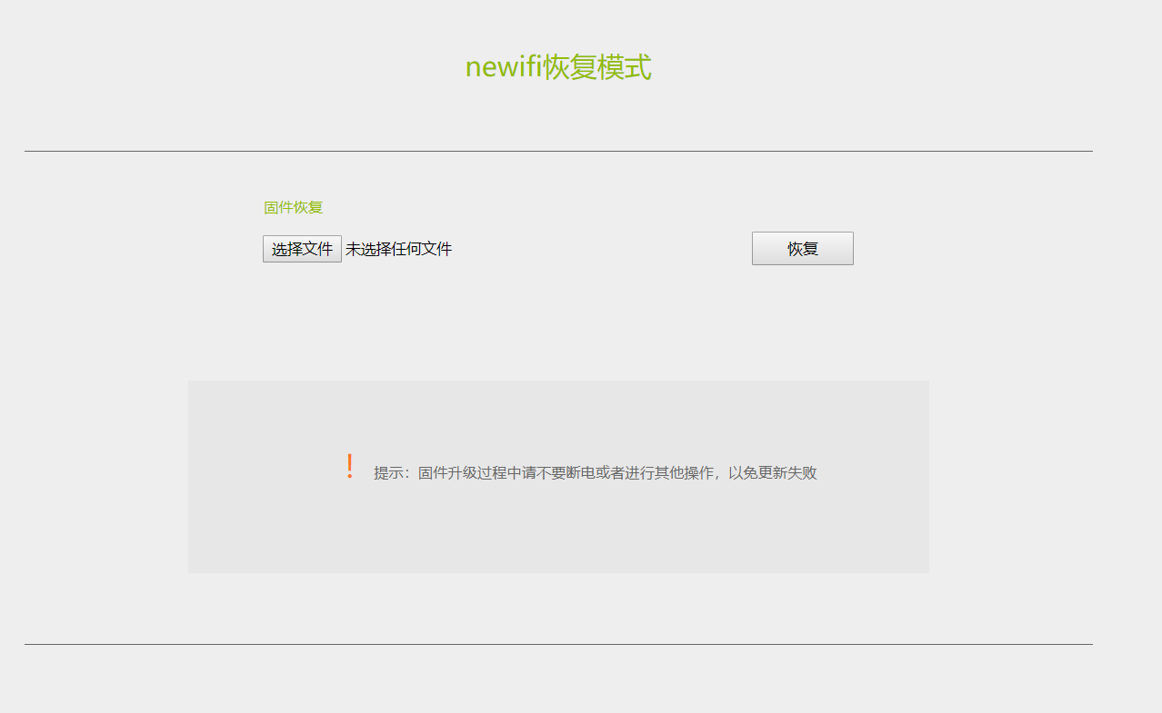Select the recovery mode title text
Screen dimensions: 1162x713
pos(557,67)
